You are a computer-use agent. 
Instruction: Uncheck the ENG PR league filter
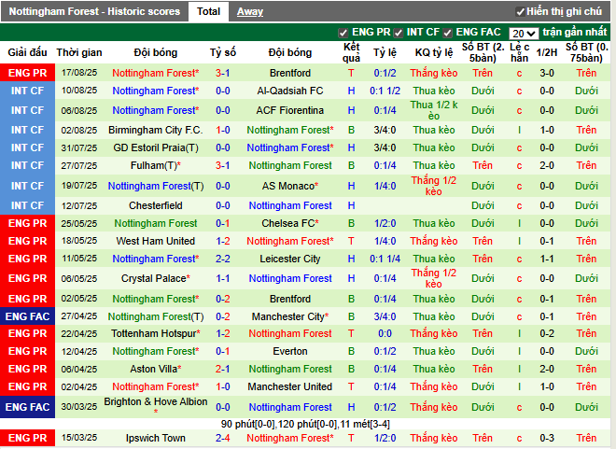pos(343,33)
